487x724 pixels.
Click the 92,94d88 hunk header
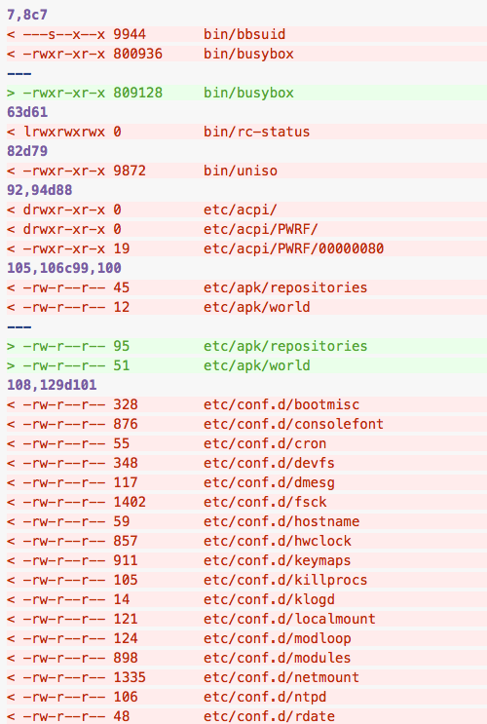tap(40, 190)
